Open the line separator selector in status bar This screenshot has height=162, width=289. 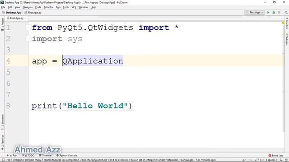coord(250,160)
